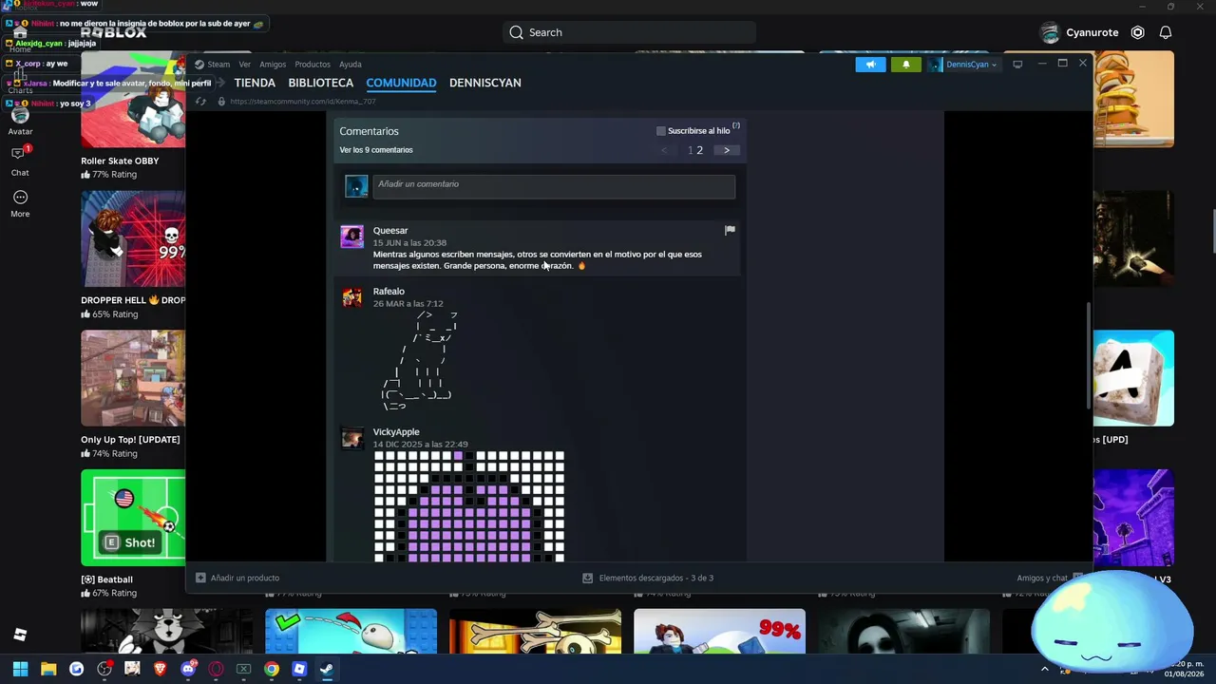Click your avatar next to the comment box
Screen dimensions: 1216x684
click(356, 187)
